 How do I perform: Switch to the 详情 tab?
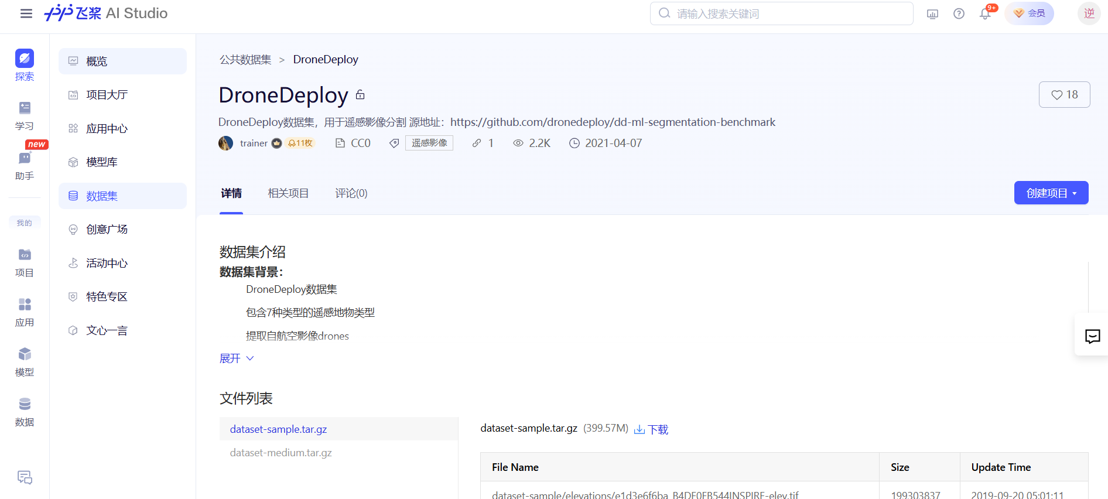click(231, 193)
